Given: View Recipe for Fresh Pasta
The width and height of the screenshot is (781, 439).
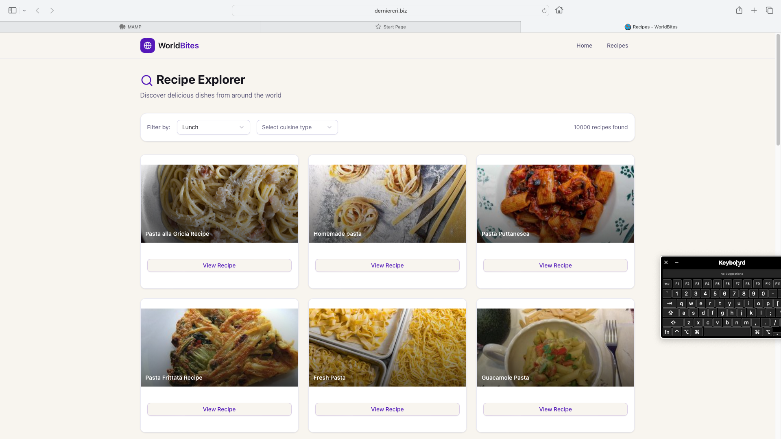Looking at the screenshot, I should click(x=387, y=409).
